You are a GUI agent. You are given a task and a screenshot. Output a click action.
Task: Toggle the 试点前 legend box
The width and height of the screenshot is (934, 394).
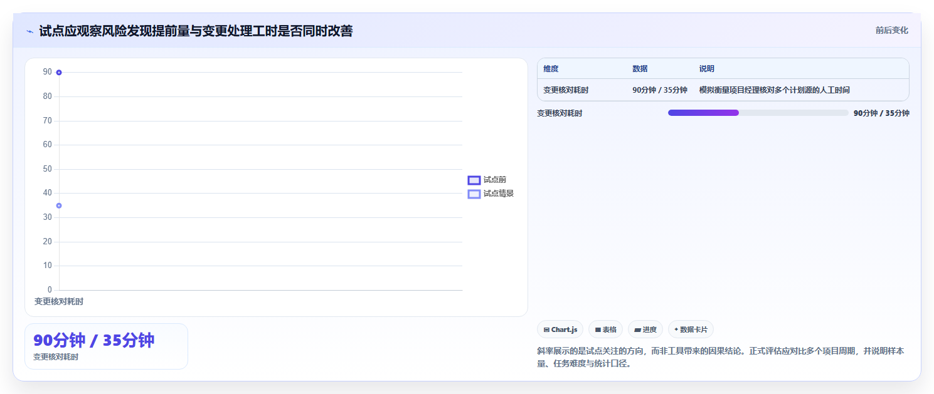[x=474, y=180]
